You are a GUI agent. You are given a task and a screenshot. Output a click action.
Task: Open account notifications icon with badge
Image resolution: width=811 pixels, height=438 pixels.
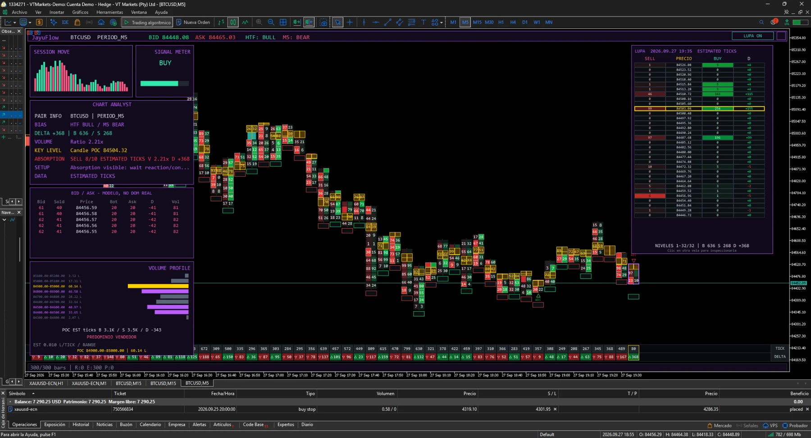click(774, 22)
